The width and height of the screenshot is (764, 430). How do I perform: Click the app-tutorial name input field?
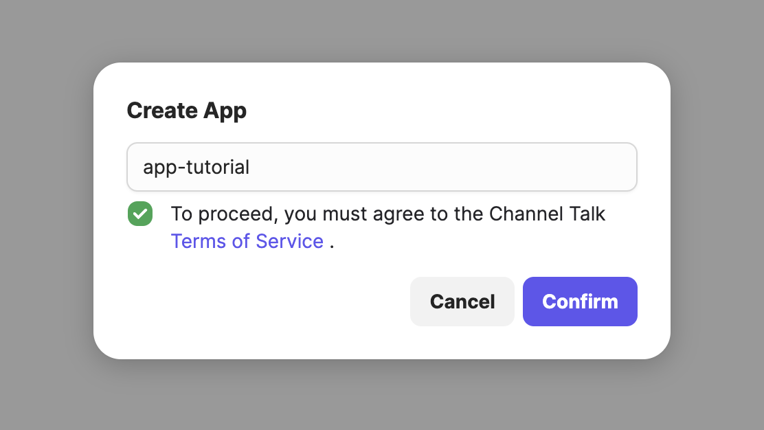381,167
